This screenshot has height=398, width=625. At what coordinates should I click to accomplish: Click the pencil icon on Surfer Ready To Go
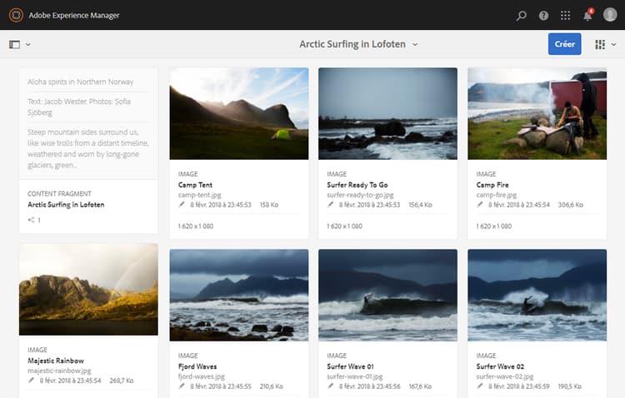pos(331,204)
